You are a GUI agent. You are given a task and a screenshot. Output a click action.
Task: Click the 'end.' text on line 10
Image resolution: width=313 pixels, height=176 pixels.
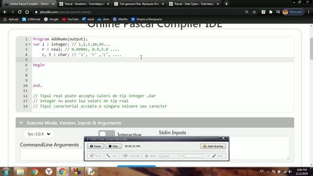(x=38, y=86)
